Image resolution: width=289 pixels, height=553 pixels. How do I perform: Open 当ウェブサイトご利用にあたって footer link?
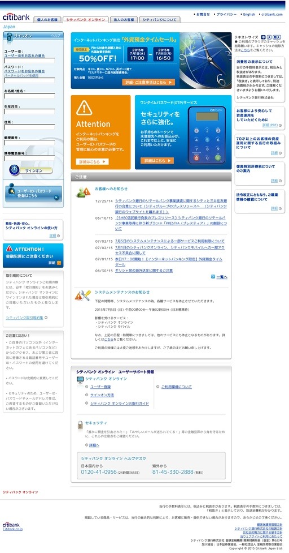[261, 536]
